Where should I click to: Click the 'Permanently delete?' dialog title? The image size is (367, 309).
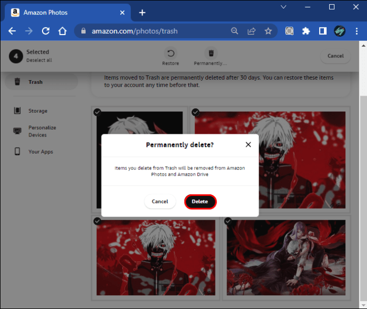click(180, 145)
